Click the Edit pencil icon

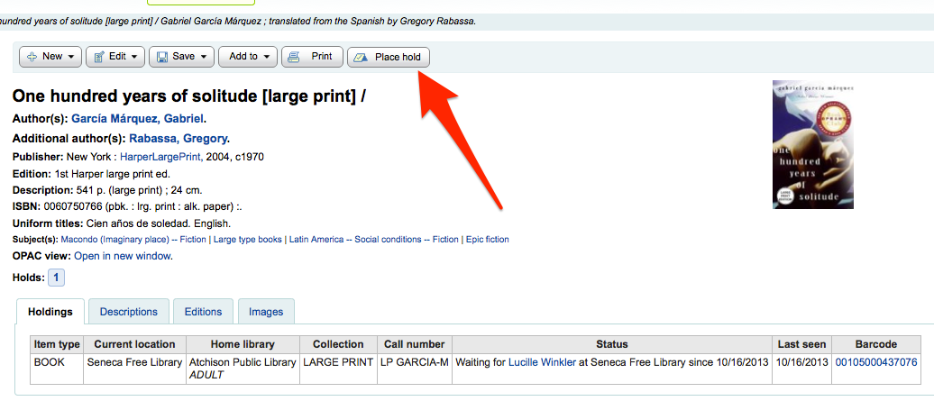(x=99, y=57)
